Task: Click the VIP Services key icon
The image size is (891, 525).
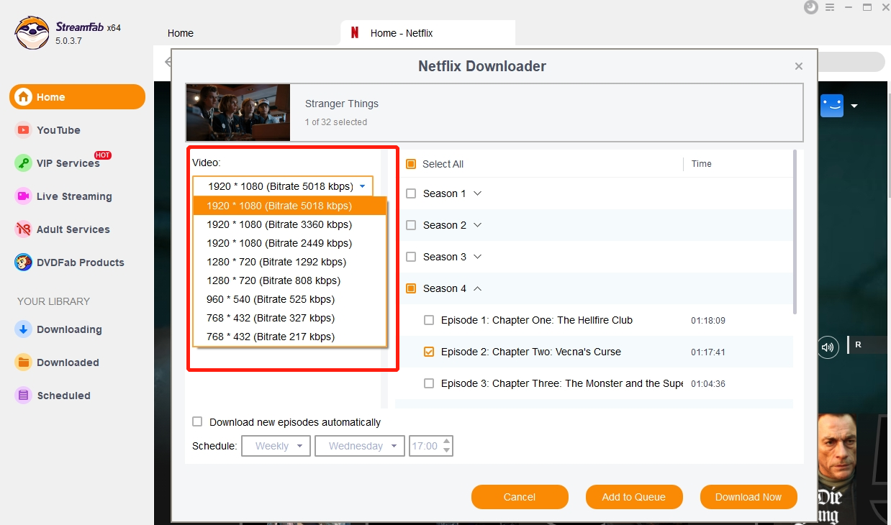Action: pos(24,163)
